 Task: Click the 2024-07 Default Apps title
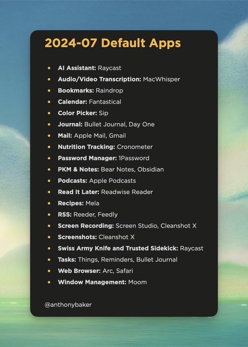[113, 43]
